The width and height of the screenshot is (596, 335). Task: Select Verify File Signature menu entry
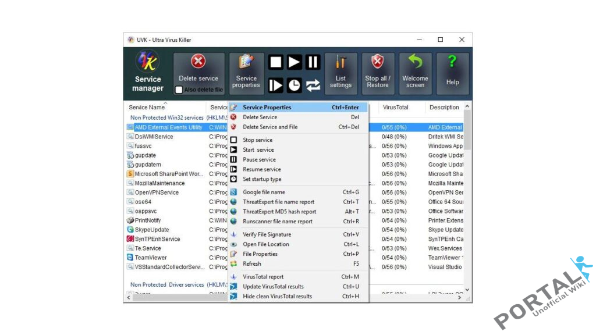click(x=299, y=234)
